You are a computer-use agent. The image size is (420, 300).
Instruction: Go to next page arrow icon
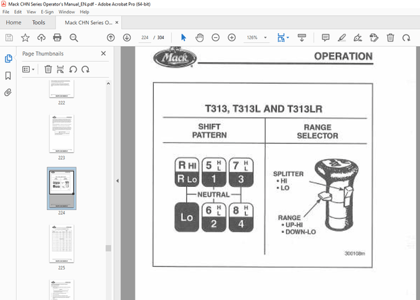127,38
